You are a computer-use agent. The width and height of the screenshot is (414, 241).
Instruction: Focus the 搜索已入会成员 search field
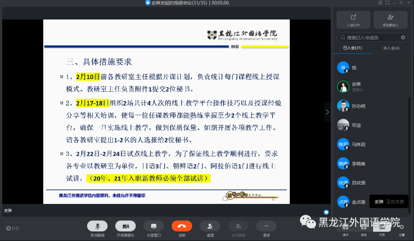click(372, 37)
